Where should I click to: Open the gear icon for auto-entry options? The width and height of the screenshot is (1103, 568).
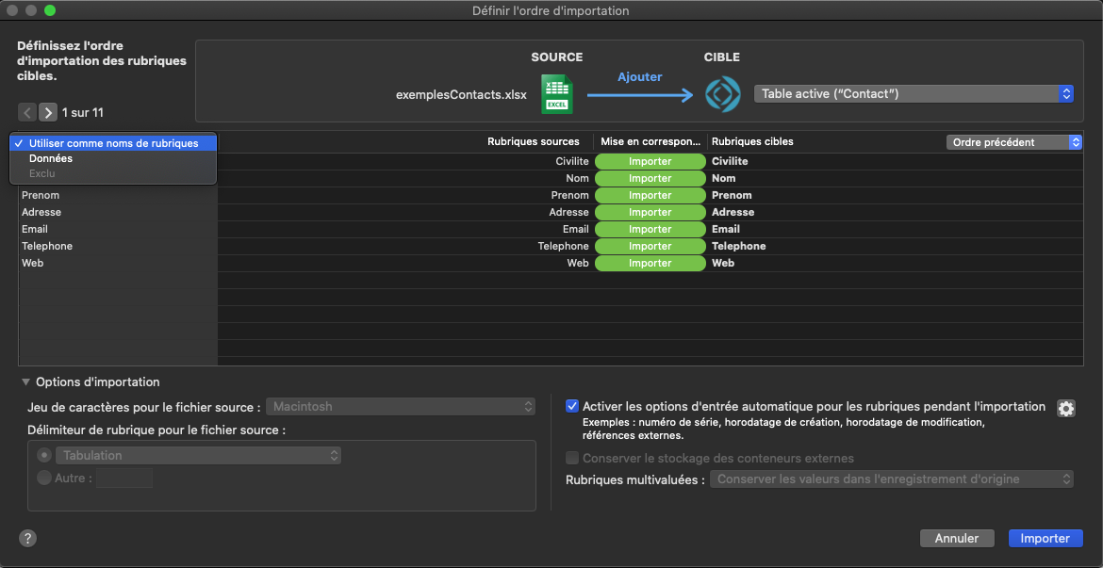tap(1066, 408)
